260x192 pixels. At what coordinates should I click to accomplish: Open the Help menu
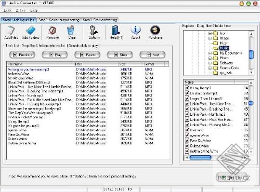pos(34,10)
